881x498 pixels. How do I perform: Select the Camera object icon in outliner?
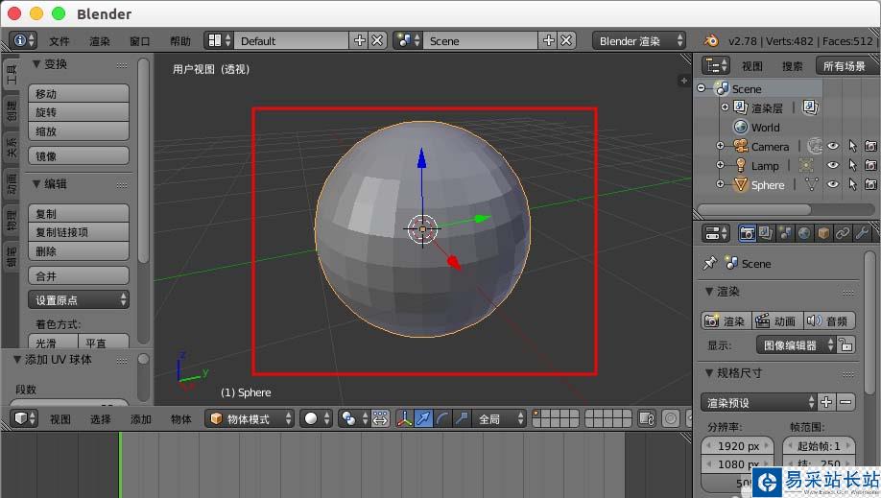741,146
